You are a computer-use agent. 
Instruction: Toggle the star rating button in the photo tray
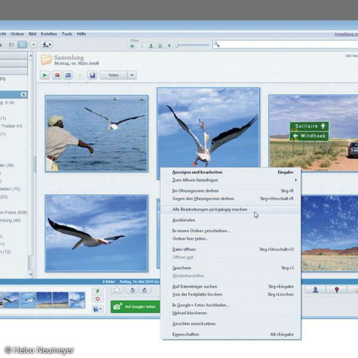coord(117,290)
